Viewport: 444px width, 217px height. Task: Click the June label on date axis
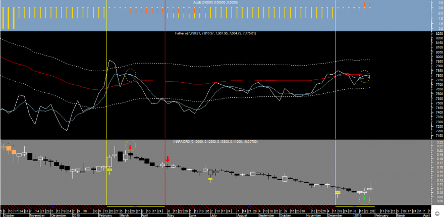point(193,215)
